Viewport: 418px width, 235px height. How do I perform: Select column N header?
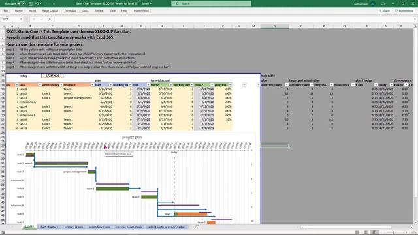coord(274,26)
